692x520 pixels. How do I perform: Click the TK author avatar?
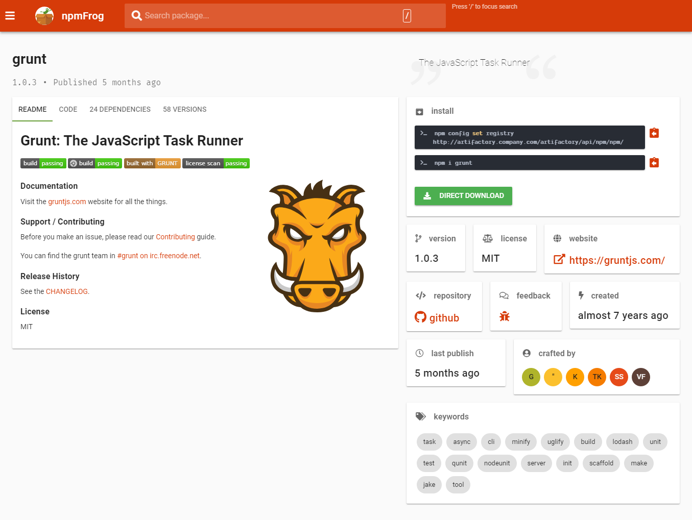pos(597,377)
